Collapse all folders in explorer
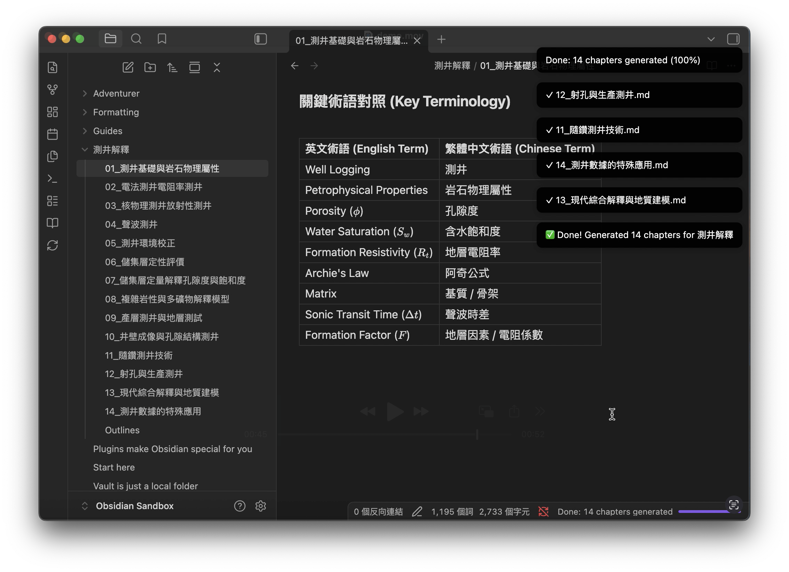This screenshot has width=789, height=572. pyautogui.click(x=217, y=67)
